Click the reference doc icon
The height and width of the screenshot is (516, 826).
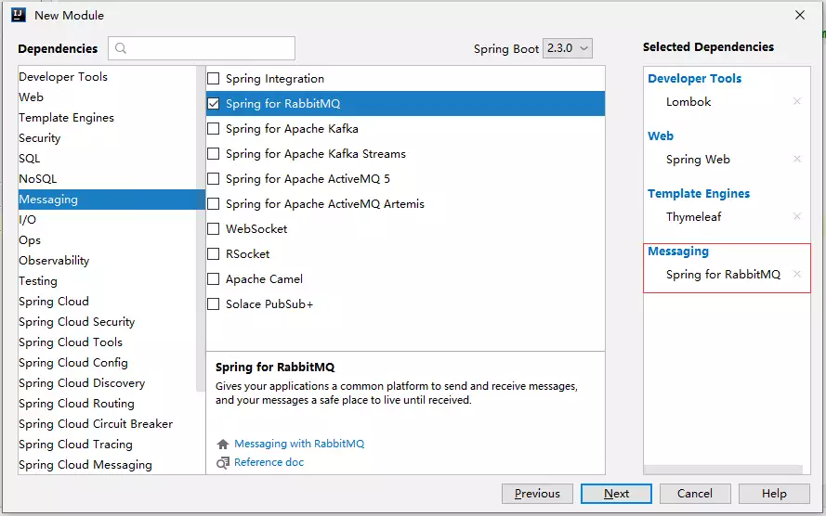tap(223, 462)
